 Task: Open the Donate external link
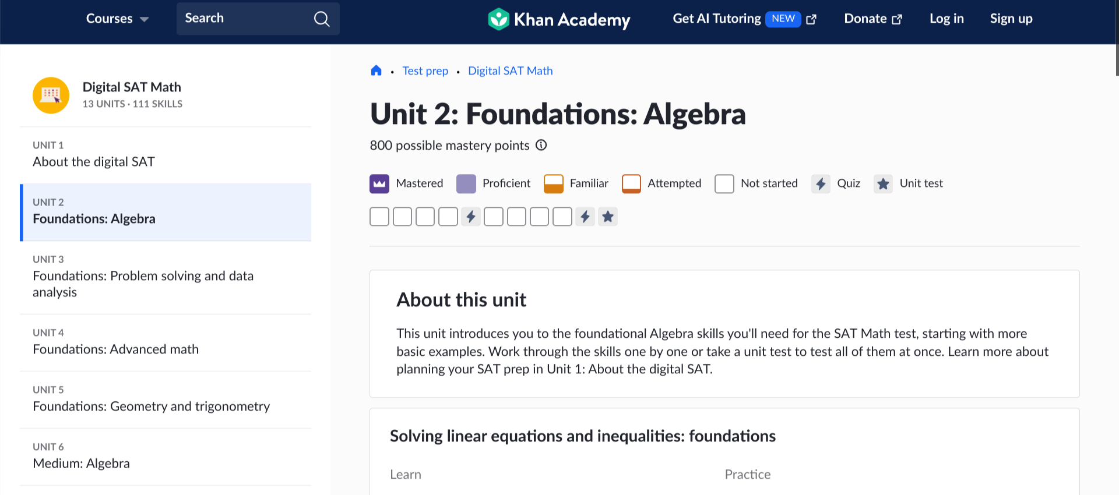(x=872, y=19)
